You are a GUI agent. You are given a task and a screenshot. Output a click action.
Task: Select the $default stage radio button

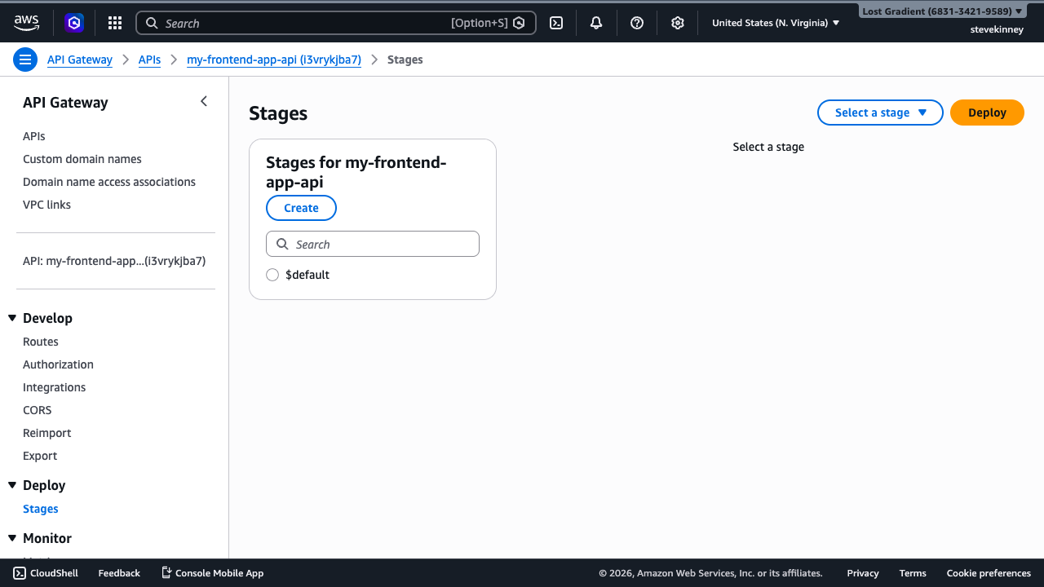(x=272, y=275)
